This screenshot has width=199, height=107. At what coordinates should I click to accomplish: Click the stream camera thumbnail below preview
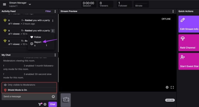pyautogui.click(x=66, y=100)
